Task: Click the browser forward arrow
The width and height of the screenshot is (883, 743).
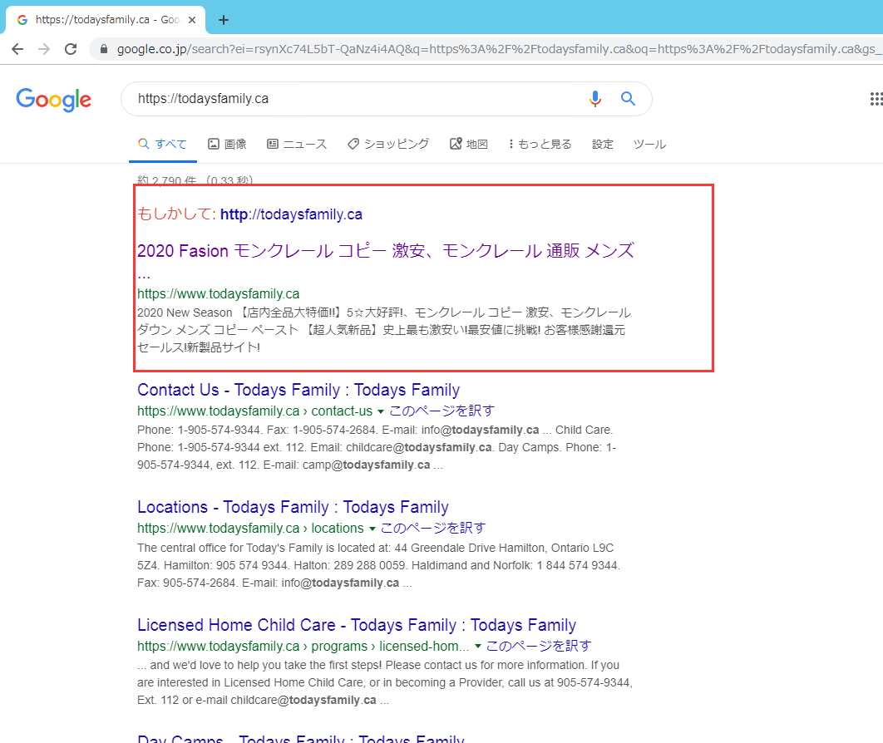Action: coord(44,49)
